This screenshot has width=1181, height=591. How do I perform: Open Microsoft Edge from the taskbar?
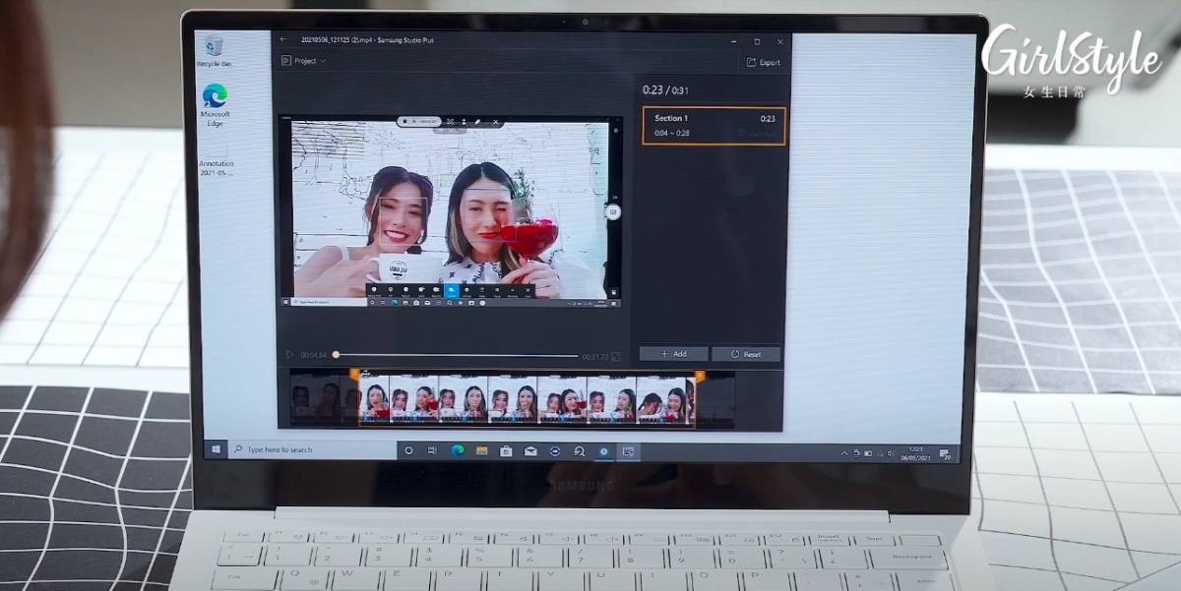tap(457, 450)
